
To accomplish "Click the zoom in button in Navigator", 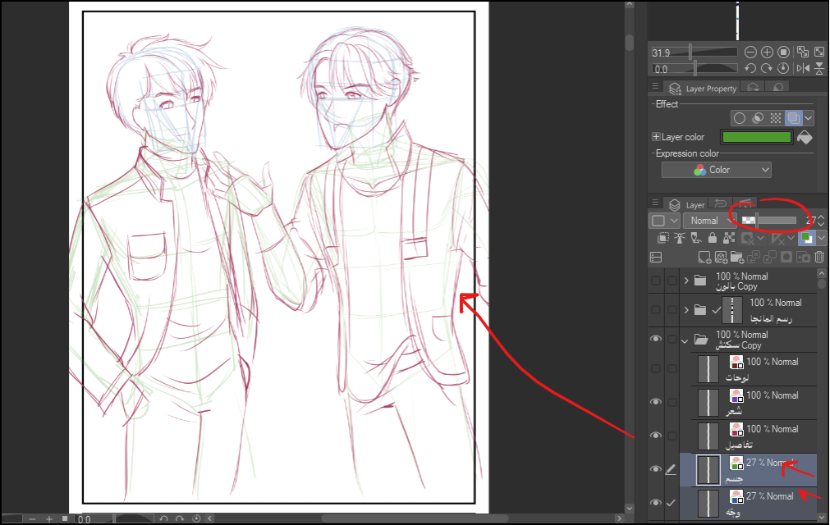I will (767, 52).
